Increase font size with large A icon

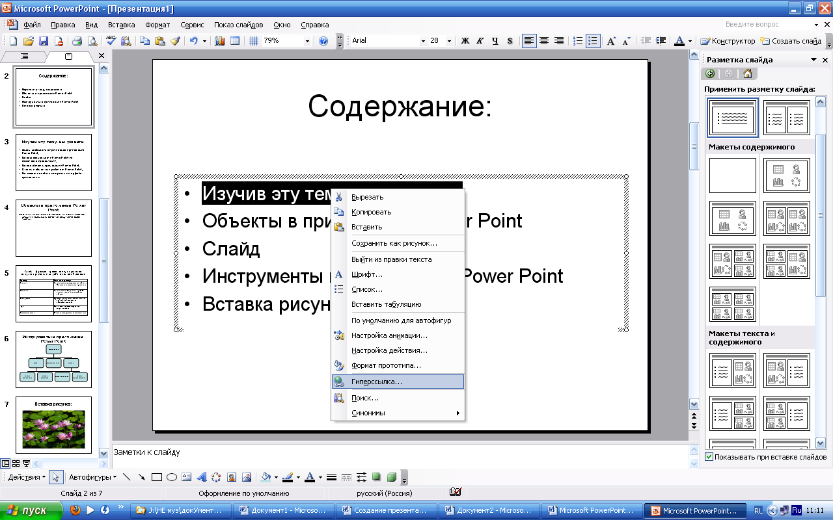coord(611,41)
